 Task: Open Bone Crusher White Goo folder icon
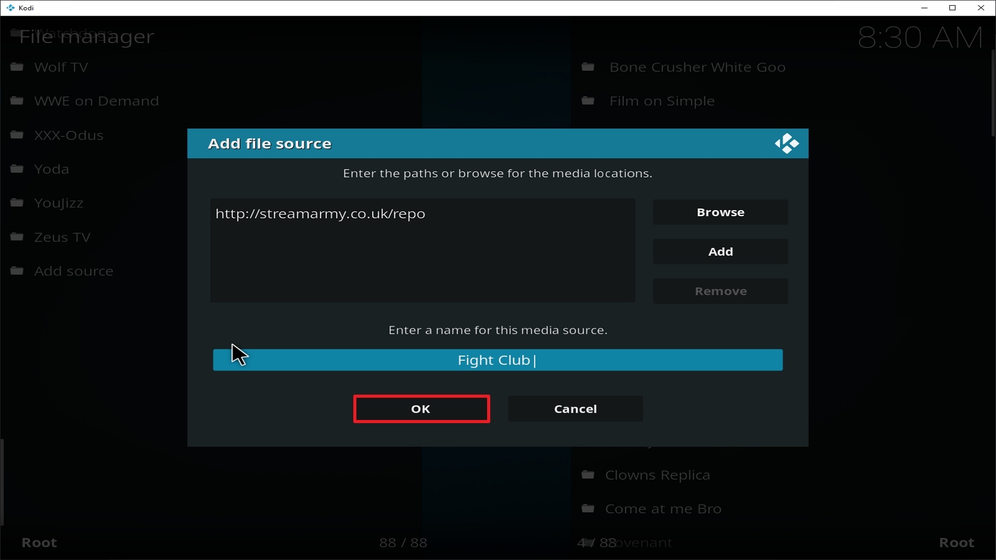[x=588, y=67]
